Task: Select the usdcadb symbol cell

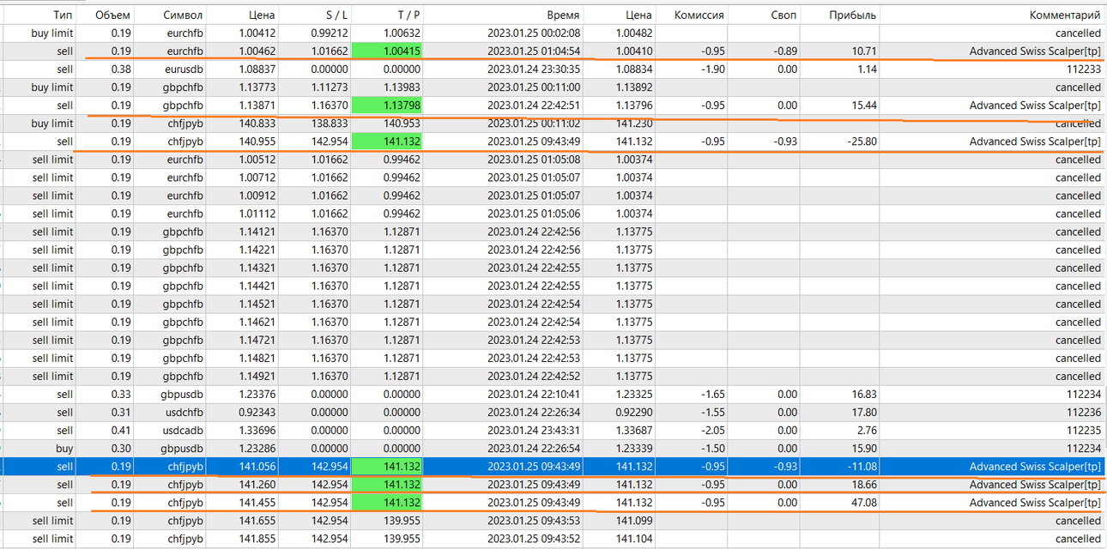Action: (183, 431)
